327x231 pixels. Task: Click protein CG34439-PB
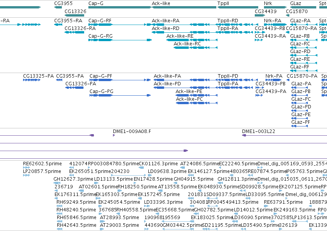tap(260, 88)
